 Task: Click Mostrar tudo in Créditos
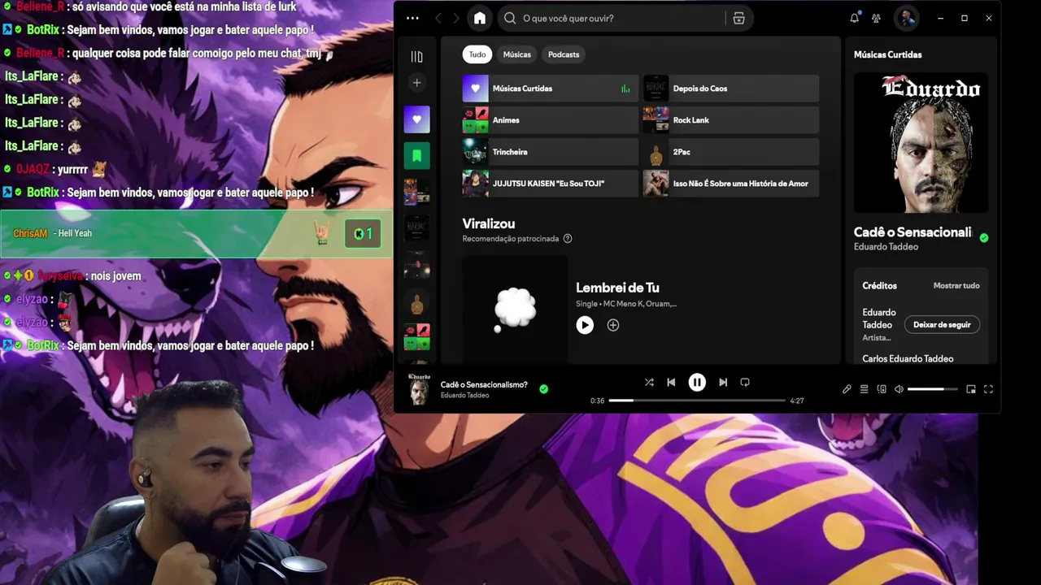(x=956, y=286)
